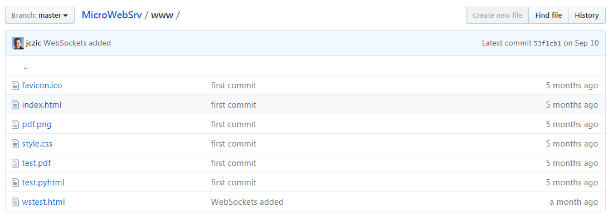Click the Create new file button

[x=497, y=15]
